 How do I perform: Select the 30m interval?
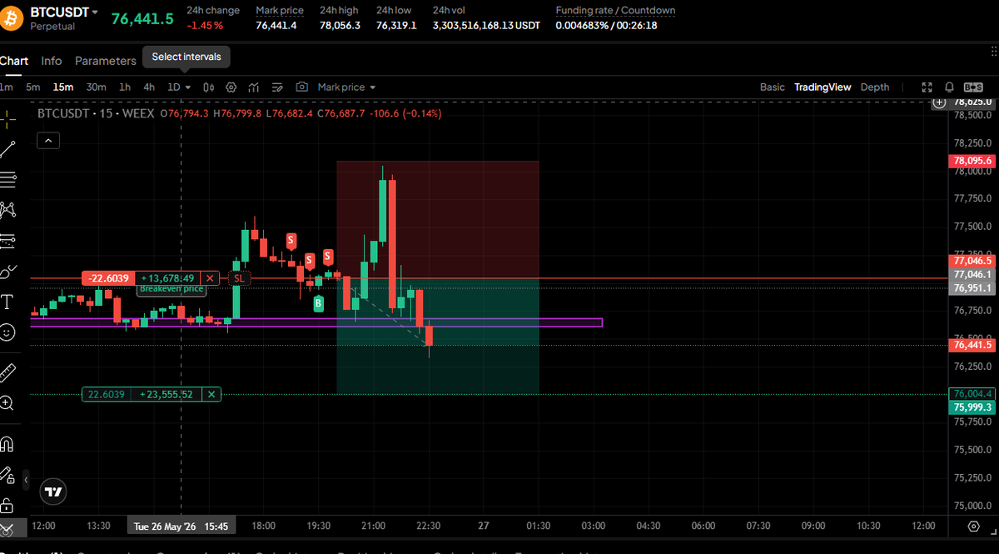[x=96, y=87]
